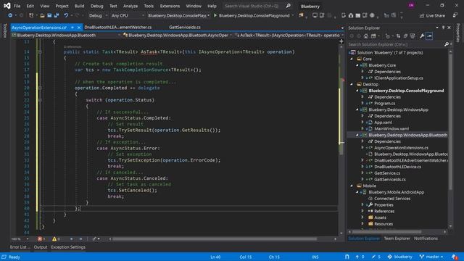Click the Solution Explorer Home icon

click(x=365, y=36)
